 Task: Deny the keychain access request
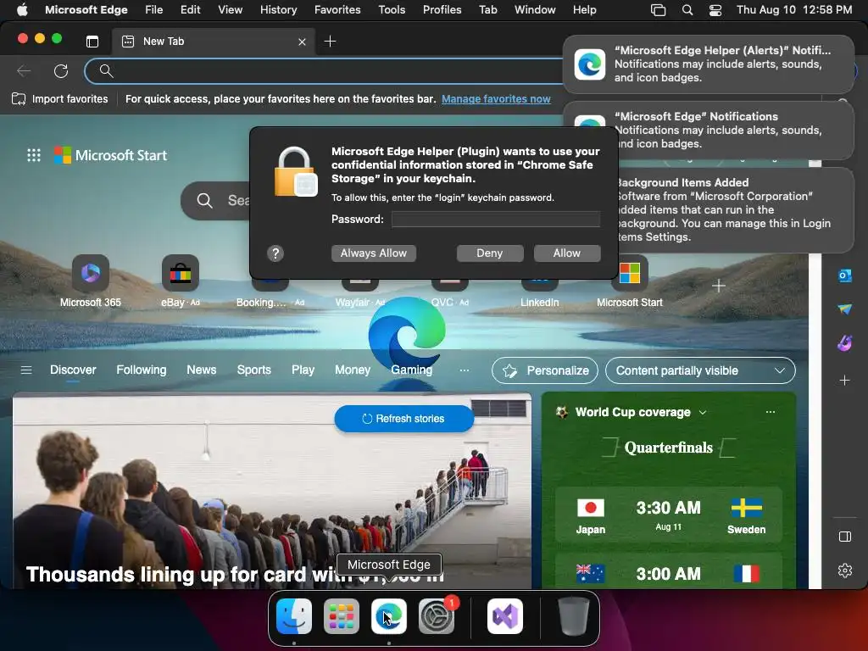coord(489,253)
